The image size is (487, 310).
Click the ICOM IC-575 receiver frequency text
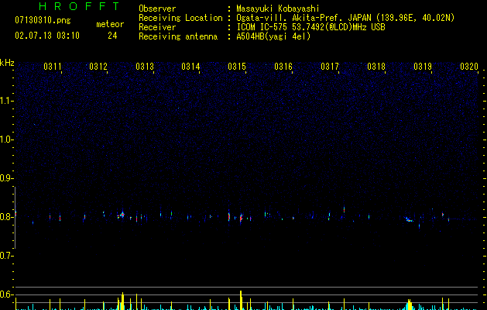coord(310,27)
